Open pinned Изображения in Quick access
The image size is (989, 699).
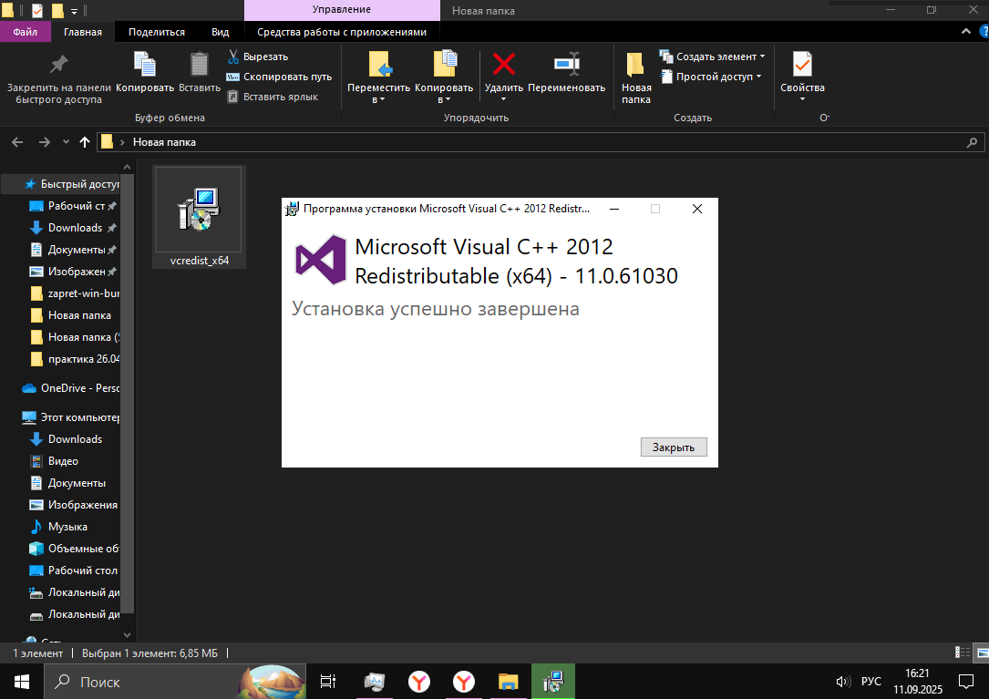(74, 272)
